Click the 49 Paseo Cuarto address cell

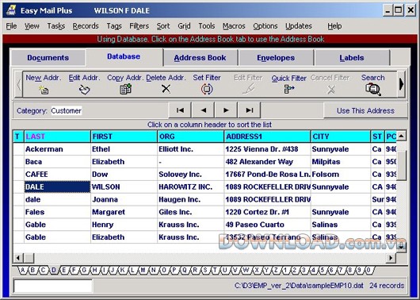tap(267, 225)
